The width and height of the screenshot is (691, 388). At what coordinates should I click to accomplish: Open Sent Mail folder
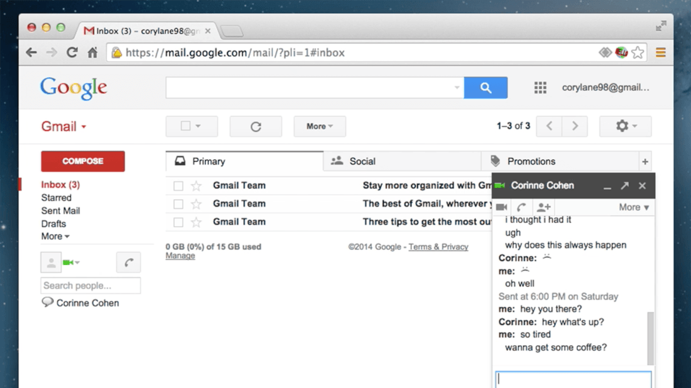tap(60, 211)
